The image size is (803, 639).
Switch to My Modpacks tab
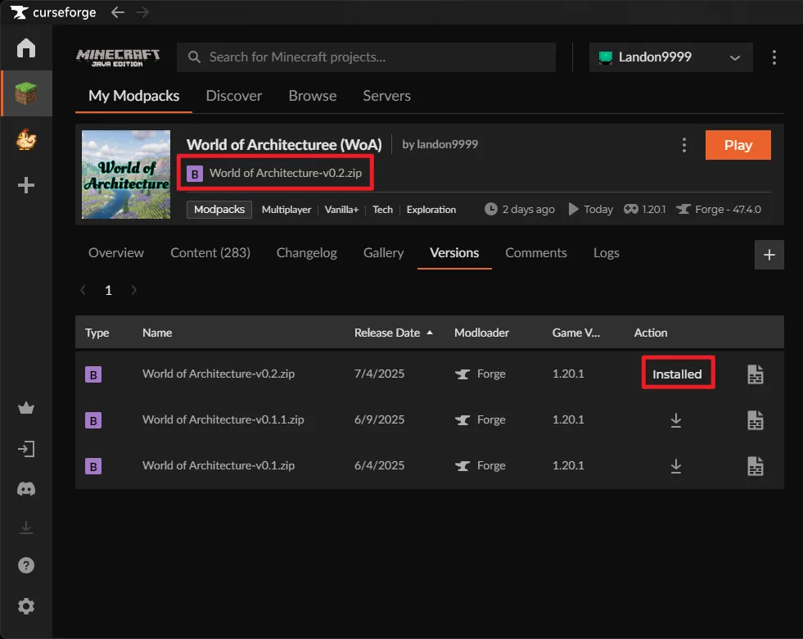[x=133, y=96]
